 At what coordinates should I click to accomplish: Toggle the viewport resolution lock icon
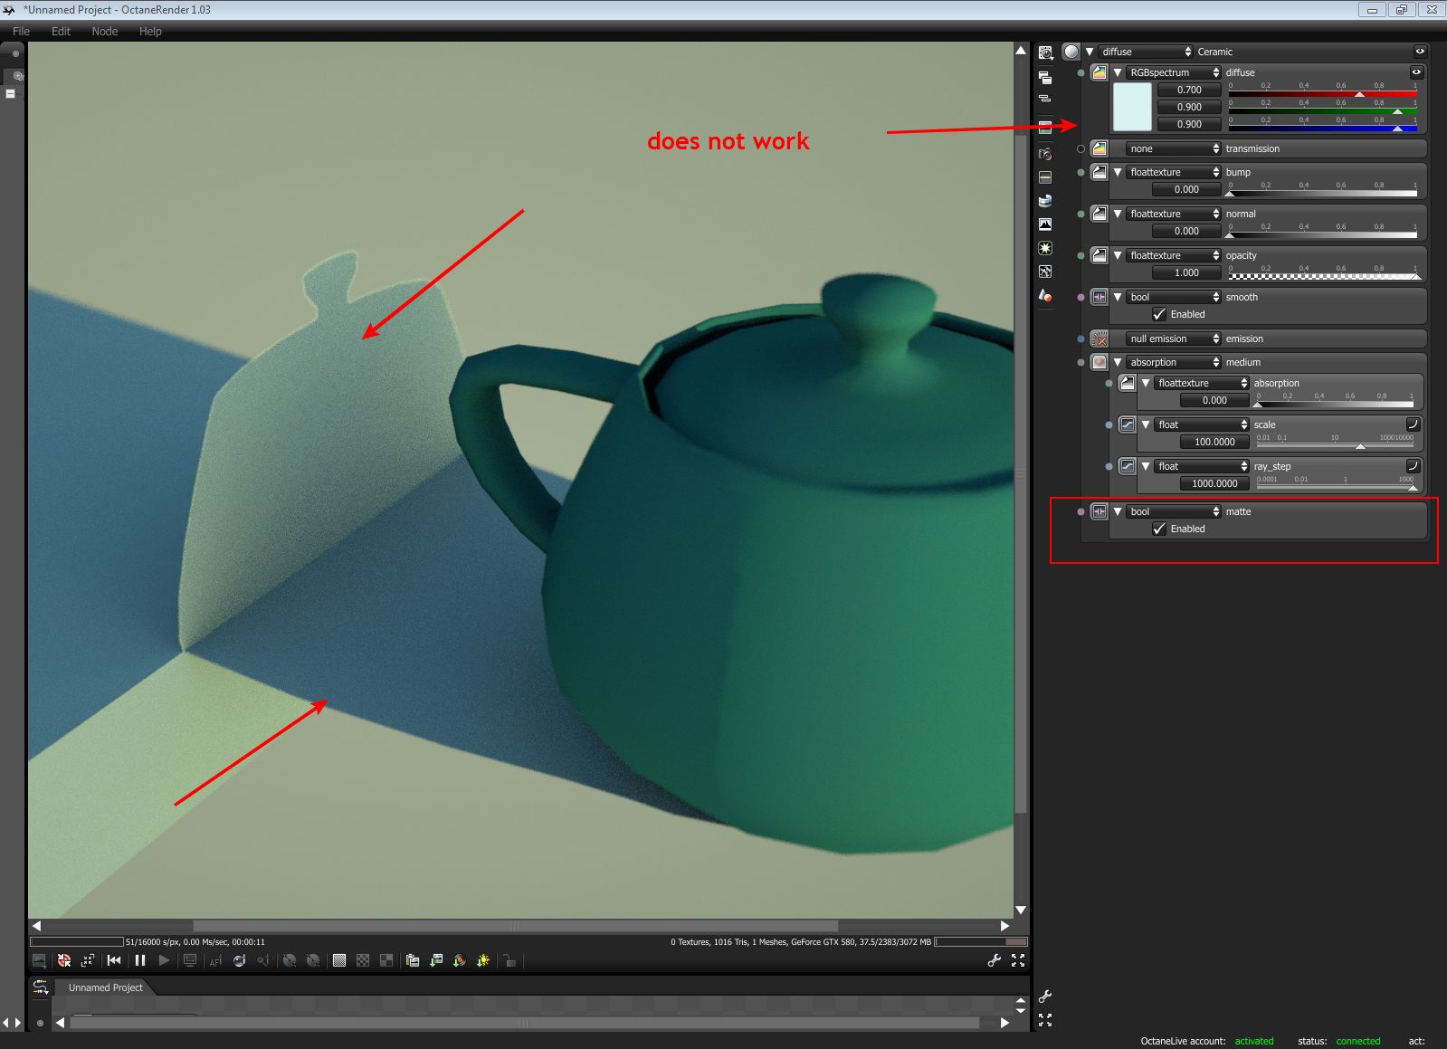509,960
